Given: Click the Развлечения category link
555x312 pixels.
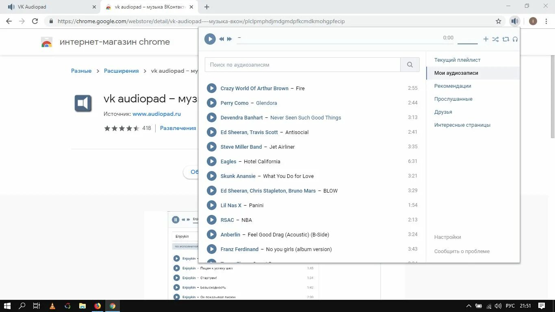Looking at the screenshot, I should [x=178, y=128].
